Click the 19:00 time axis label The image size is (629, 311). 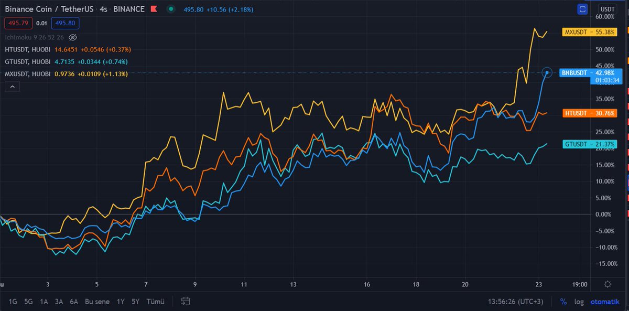click(580, 284)
